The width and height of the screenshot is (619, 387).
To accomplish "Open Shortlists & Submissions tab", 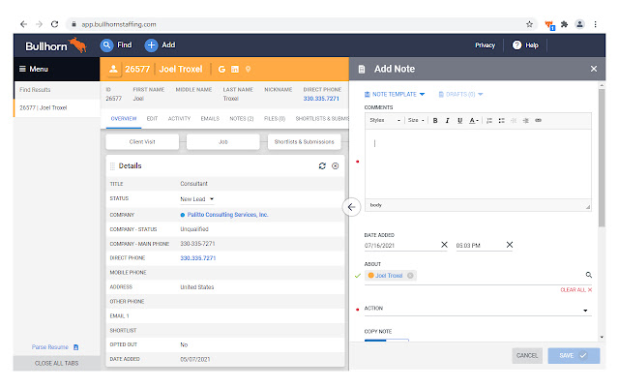I will tap(322, 118).
